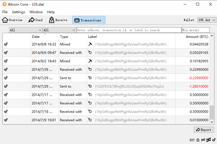Open the Send tab
Viewport: 217px width, 144px height.
click(35, 20)
